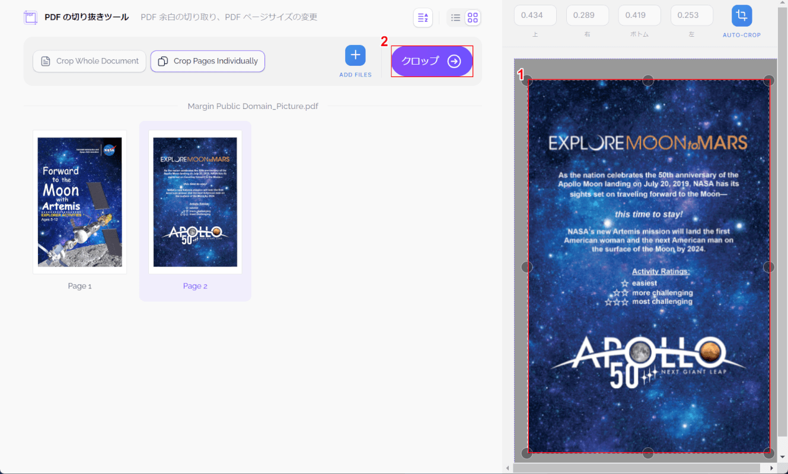788x474 pixels.
Task: Grab the bottom-center crop handle
Action: pyautogui.click(x=648, y=453)
